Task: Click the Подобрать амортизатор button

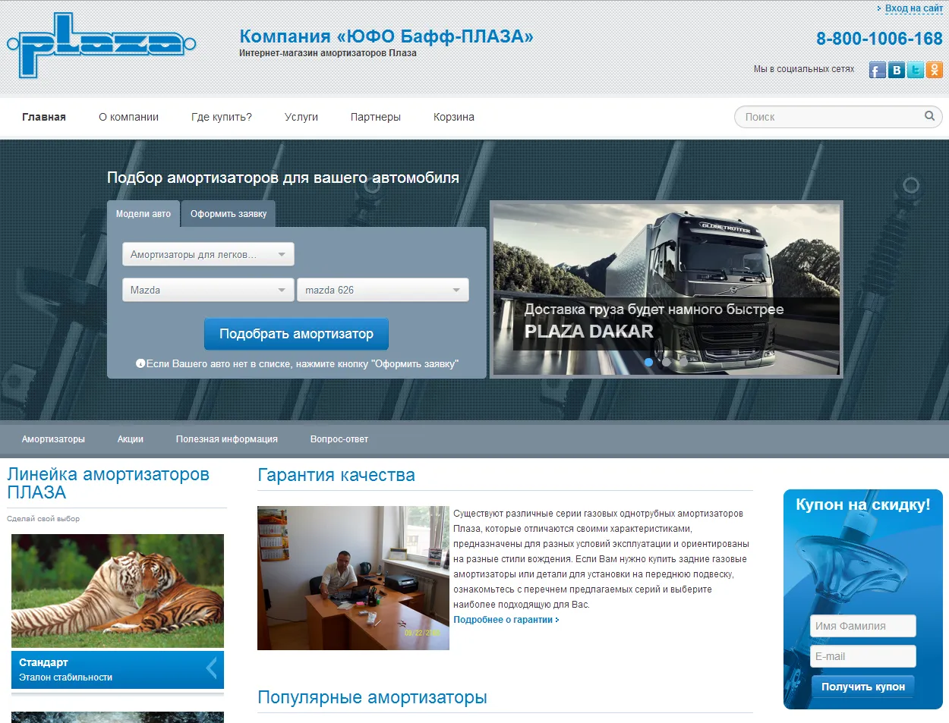Action: (x=296, y=334)
